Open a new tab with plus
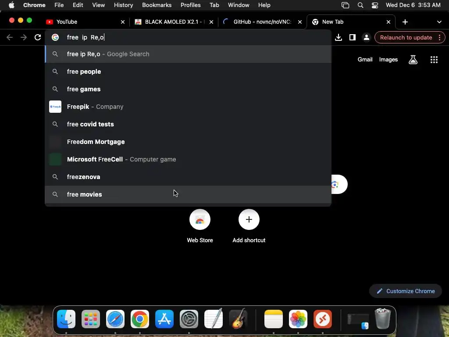449x337 pixels. click(405, 22)
